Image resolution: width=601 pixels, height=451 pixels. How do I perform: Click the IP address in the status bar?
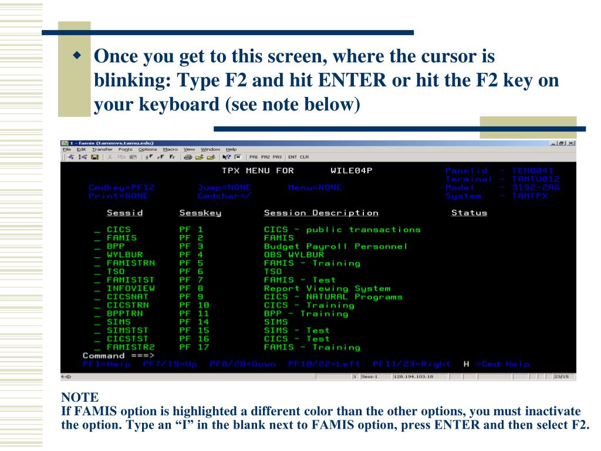413,377
